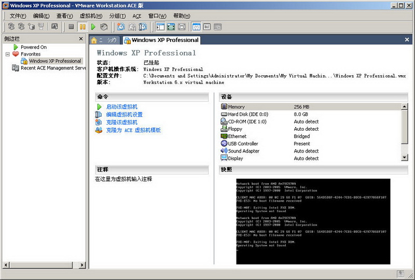Screen dimensions: 415x280
Task: Open the 帮助(H) menu
Action: click(182, 16)
